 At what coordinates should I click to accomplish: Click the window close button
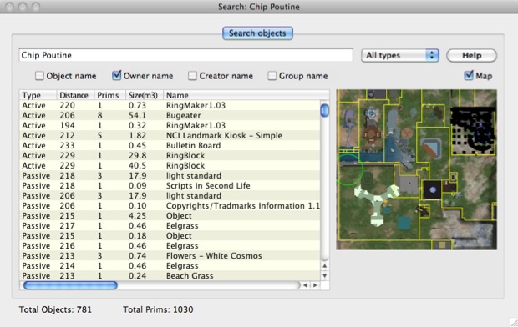tap(9, 7)
